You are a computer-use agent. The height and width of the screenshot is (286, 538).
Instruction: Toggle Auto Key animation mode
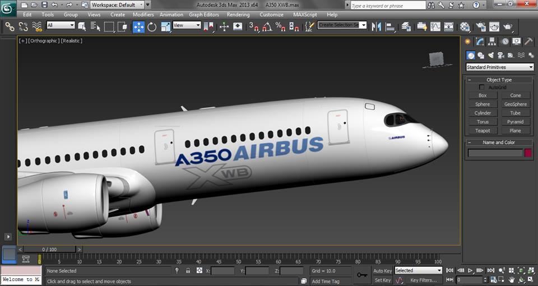pyautogui.click(x=382, y=271)
